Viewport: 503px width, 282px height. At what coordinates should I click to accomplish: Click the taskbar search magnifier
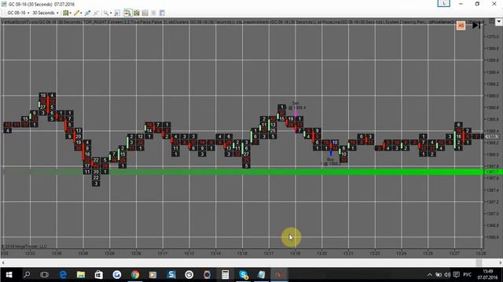(27, 274)
